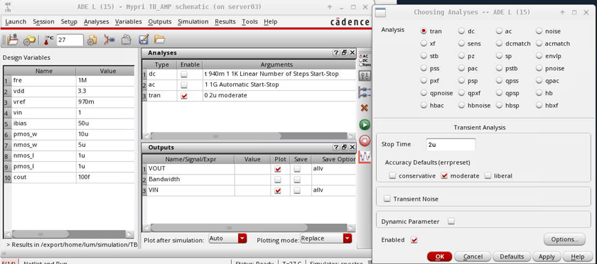Click the Cancel button
The image size is (597, 264).
point(473,257)
